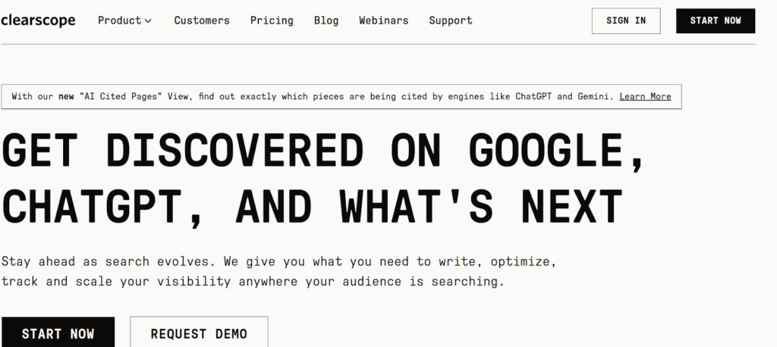The width and height of the screenshot is (777, 347).
Task: Go to the Customers page
Action: click(x=201, y=20)
